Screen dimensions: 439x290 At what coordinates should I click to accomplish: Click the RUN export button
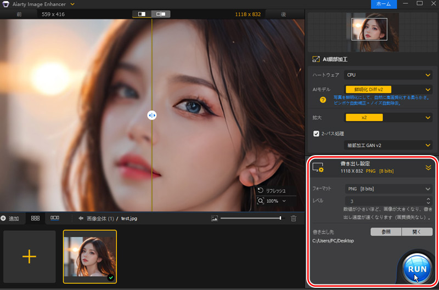(x=417, y=268)
